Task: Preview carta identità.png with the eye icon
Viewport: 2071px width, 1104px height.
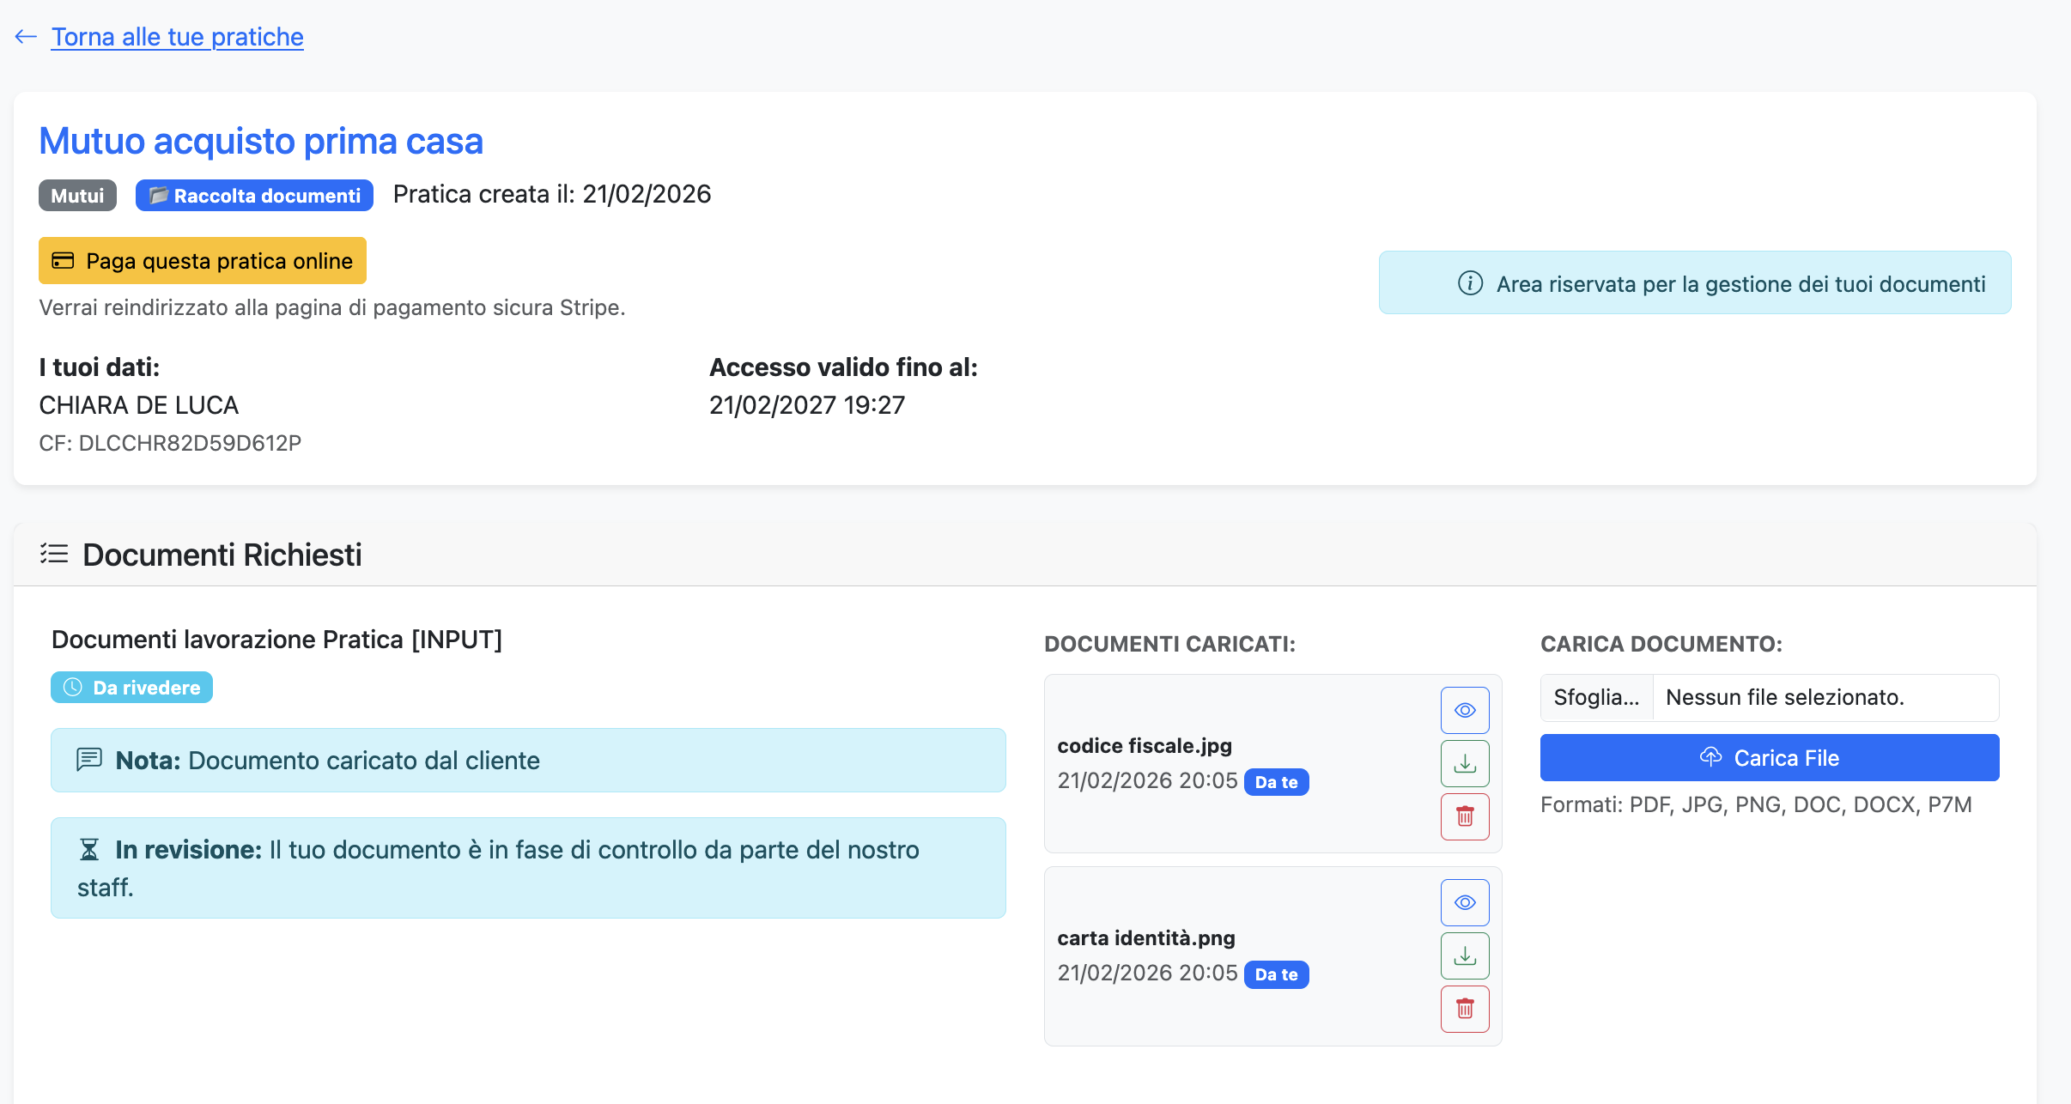Action: (x=1464, y=902)
